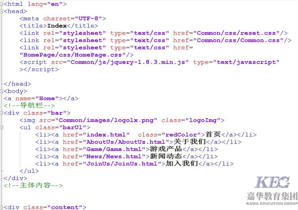298x210 pixels.
Task: Click the anchor name value "Home"
Action: coord(47,99)
